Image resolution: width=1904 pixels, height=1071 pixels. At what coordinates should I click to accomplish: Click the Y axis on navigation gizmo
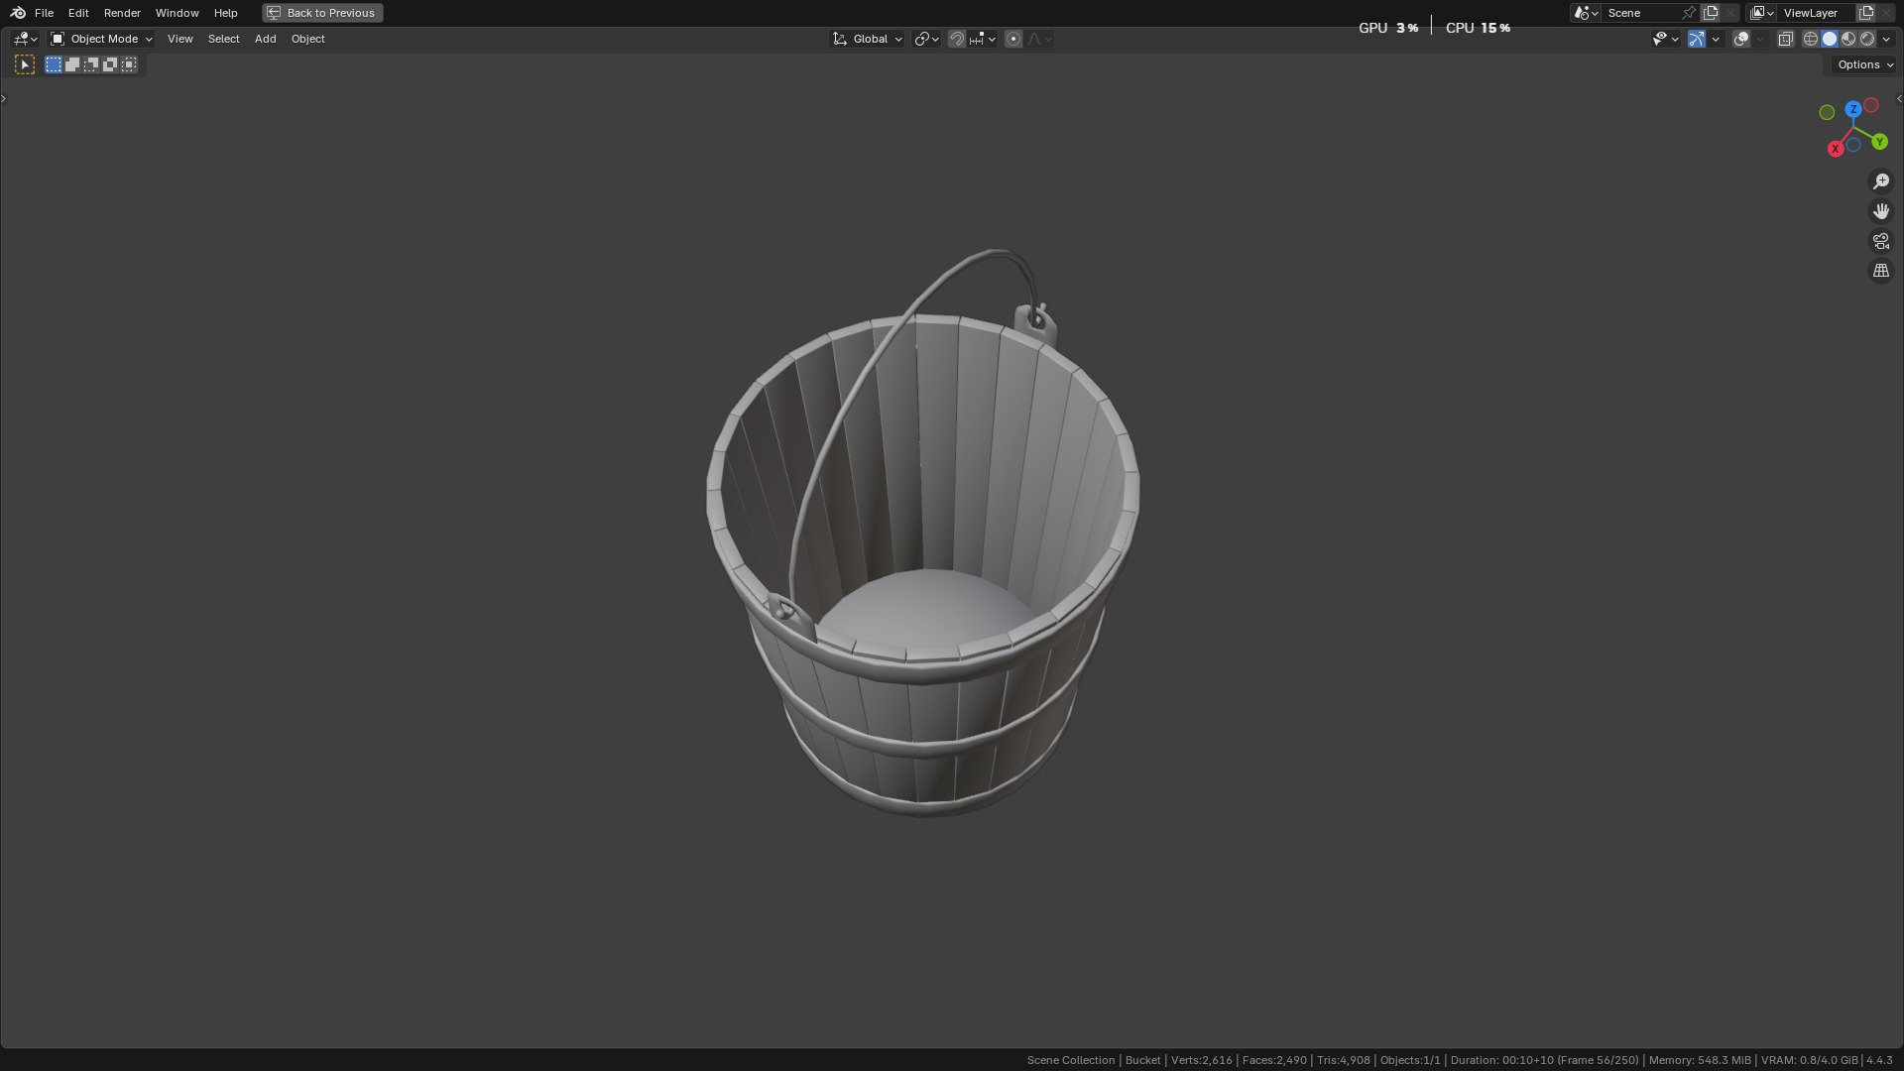coord(1879,142)
